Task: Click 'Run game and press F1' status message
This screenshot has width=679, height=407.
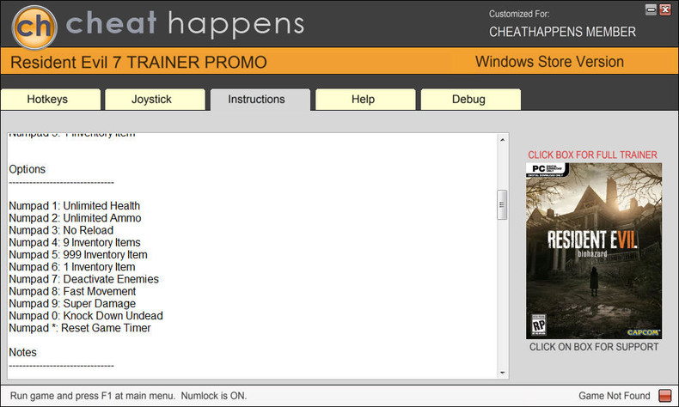Action: point(128,396)
